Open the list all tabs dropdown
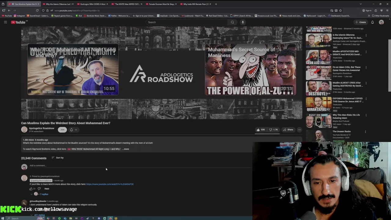The width and height of the screenshot is (391, 220). tap(360, 4)
